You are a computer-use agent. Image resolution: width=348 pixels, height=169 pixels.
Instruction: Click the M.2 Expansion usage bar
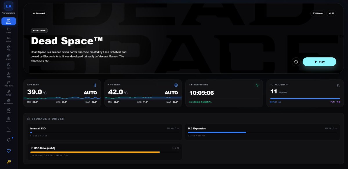[262, 132]
